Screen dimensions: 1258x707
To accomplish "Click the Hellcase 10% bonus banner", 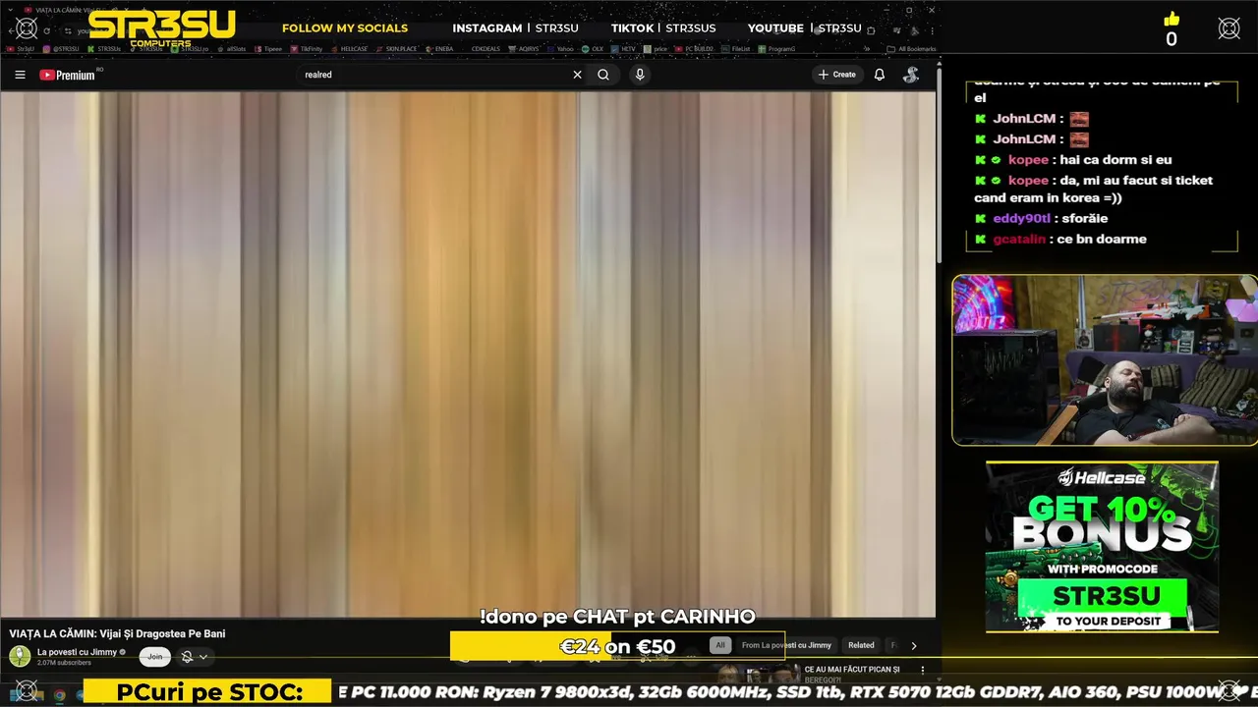I will [x=1102, y=546].
